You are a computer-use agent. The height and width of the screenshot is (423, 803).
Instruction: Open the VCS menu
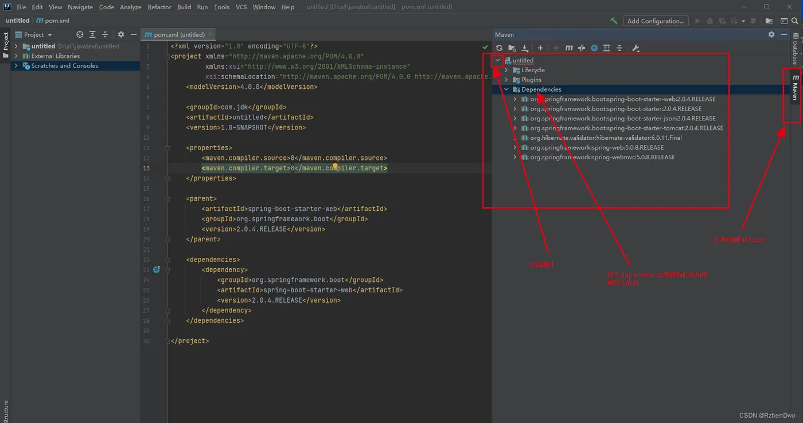pyautogui.click(x=241, y=7)
